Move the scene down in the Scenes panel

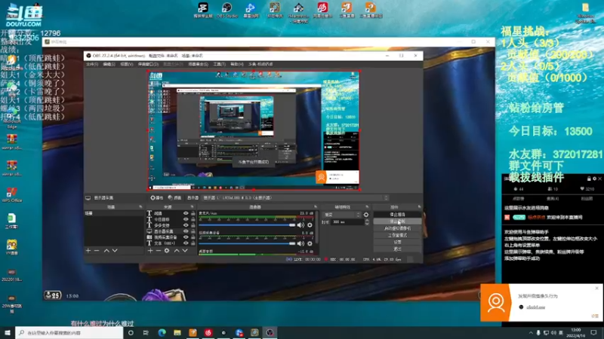coord(115,251)
